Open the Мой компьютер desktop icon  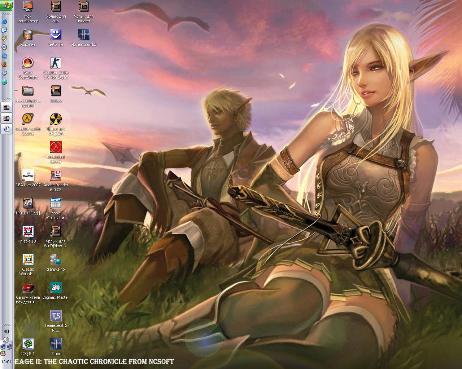click(x=28, y=12)
